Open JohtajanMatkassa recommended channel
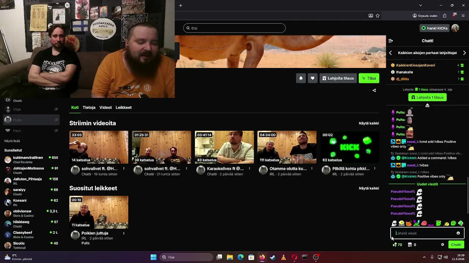469x263 pixels. [32, 170]
